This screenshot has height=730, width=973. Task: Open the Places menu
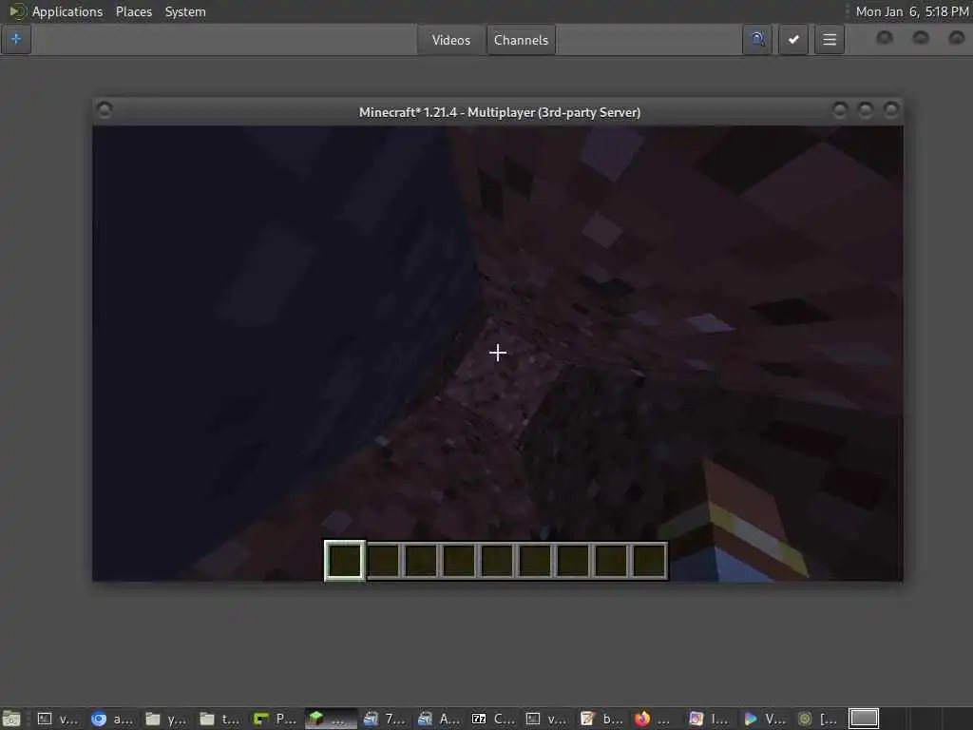point(133,11)
